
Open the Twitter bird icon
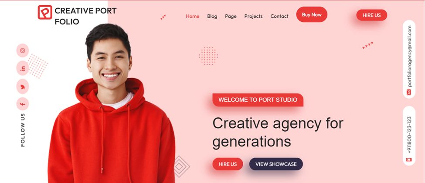pyautogui.click(x=23, y=87)
